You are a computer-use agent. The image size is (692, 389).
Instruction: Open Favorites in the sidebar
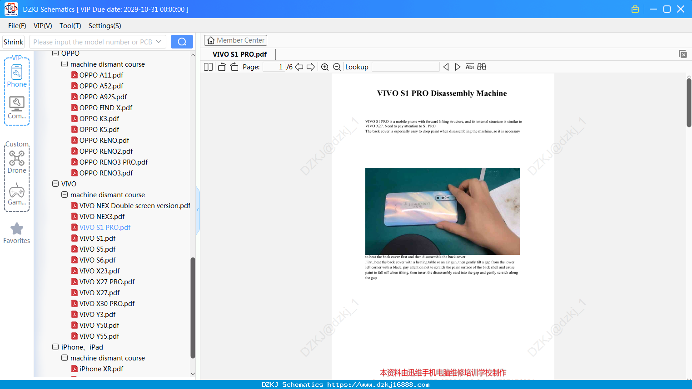(17, 233)
